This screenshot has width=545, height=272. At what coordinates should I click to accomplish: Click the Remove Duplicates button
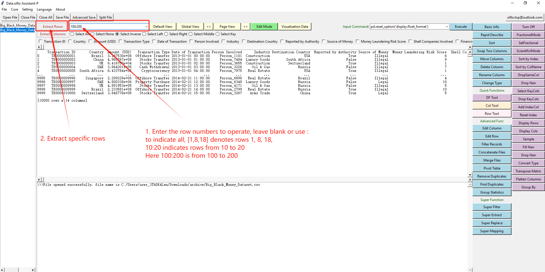492,176
